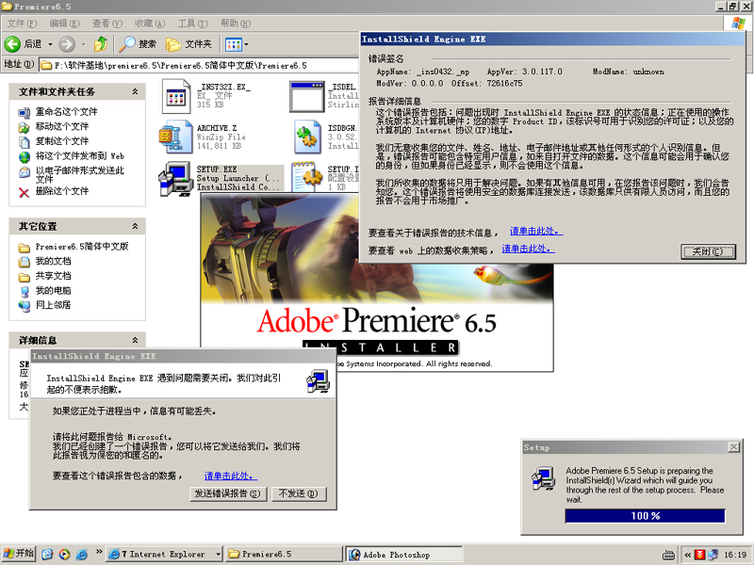
Task: Click the Internet Explorer quick launch icon
Action: coord(82,554)
